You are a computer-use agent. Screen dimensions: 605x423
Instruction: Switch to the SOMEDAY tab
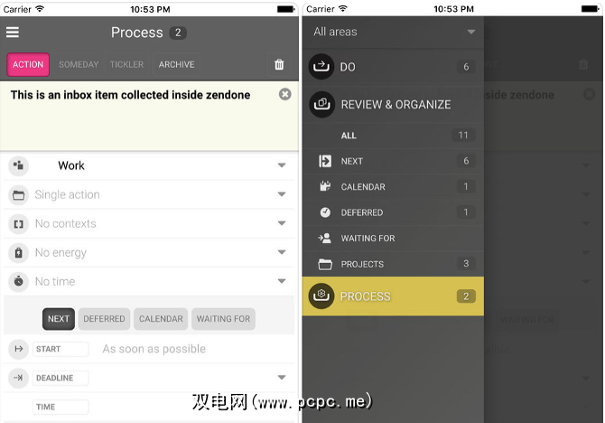pos(79,64)
